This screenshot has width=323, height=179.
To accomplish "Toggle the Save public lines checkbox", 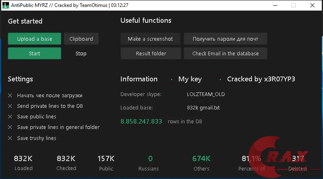I will 10,117.
